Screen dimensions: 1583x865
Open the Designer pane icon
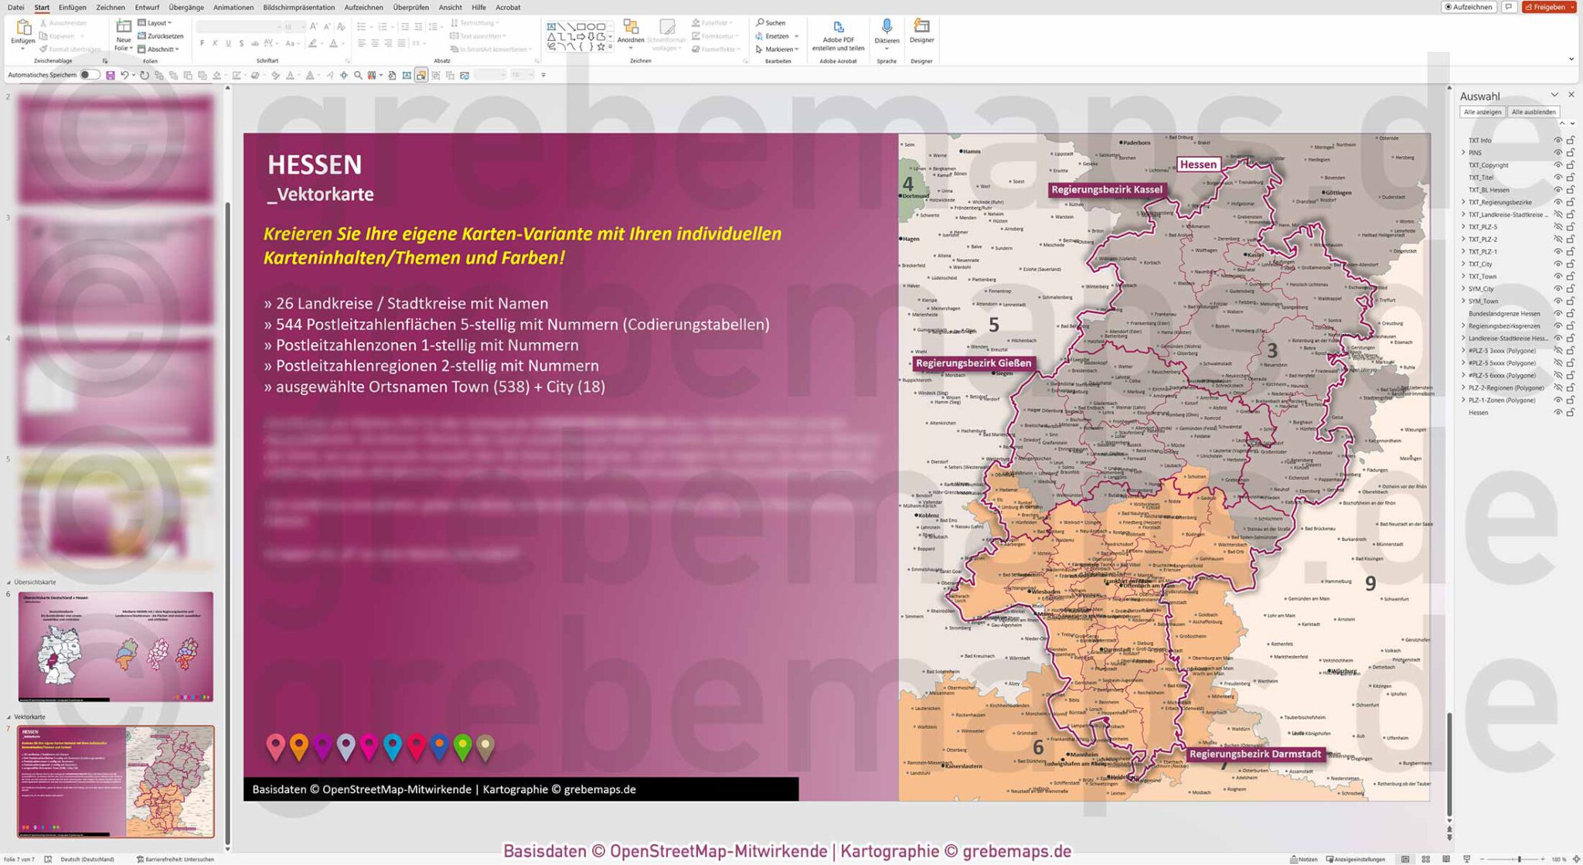[921, 26]
